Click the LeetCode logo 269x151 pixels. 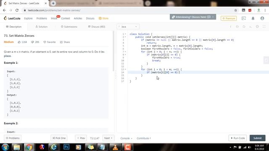click(x=12, y=18)
